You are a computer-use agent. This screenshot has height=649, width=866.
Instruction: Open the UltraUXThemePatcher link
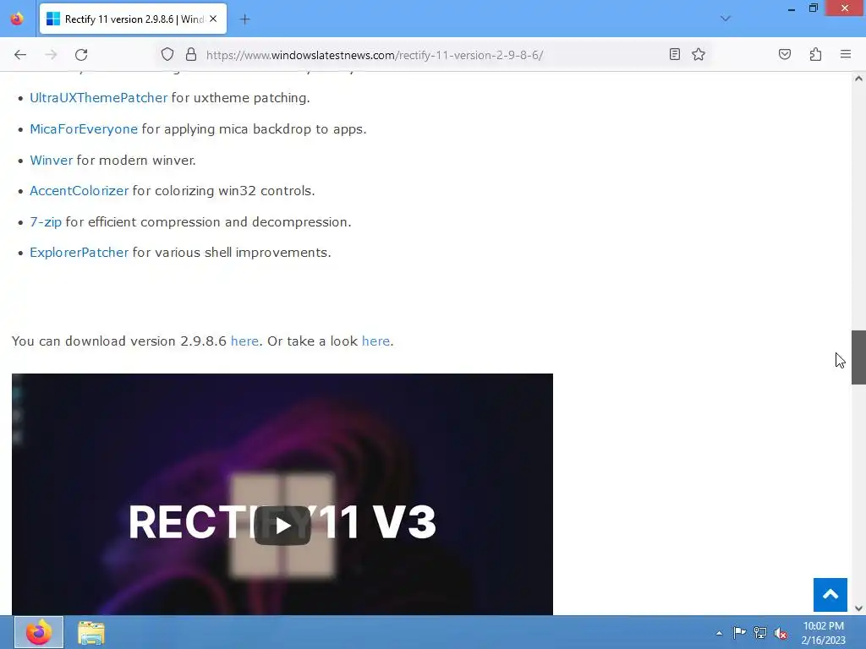pyautogui.click(x=98, y=98)
